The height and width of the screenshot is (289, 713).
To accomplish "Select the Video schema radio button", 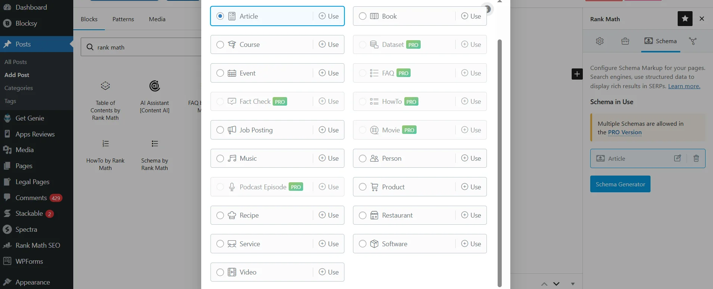I will 220,272.
